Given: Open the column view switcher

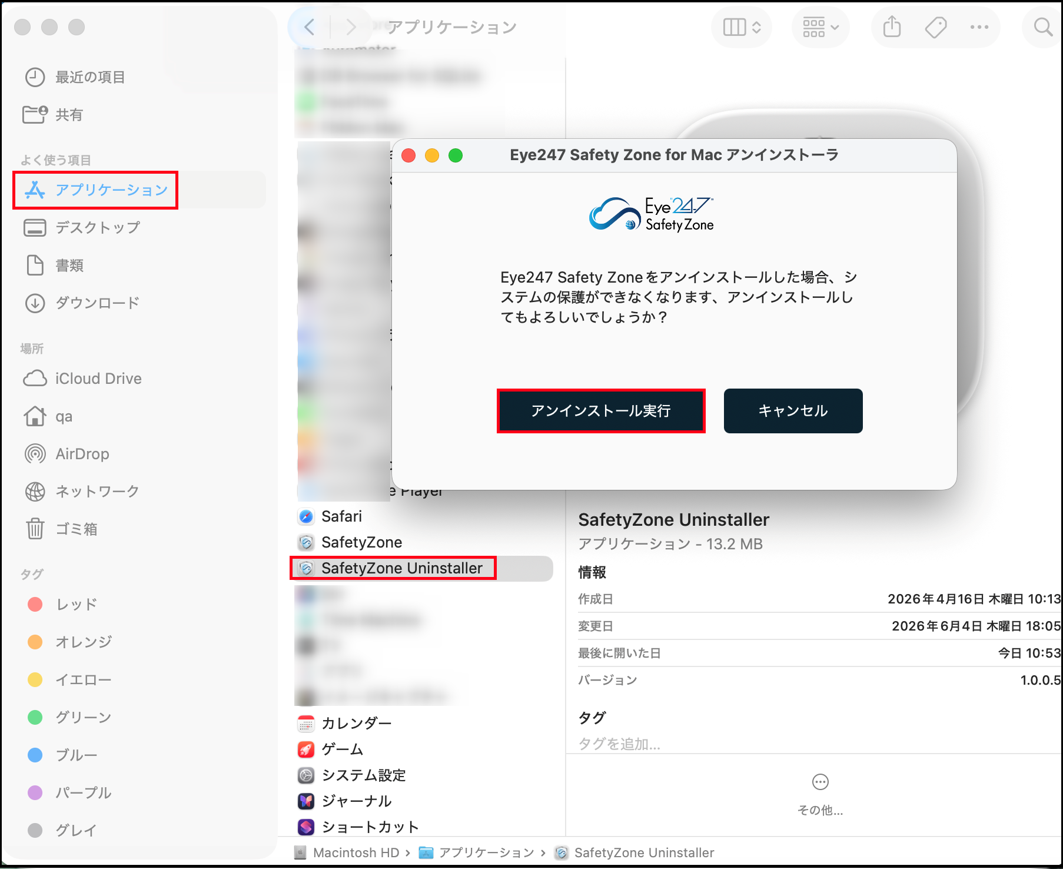Looking at the screenshot, I should [x=742, y=27].
